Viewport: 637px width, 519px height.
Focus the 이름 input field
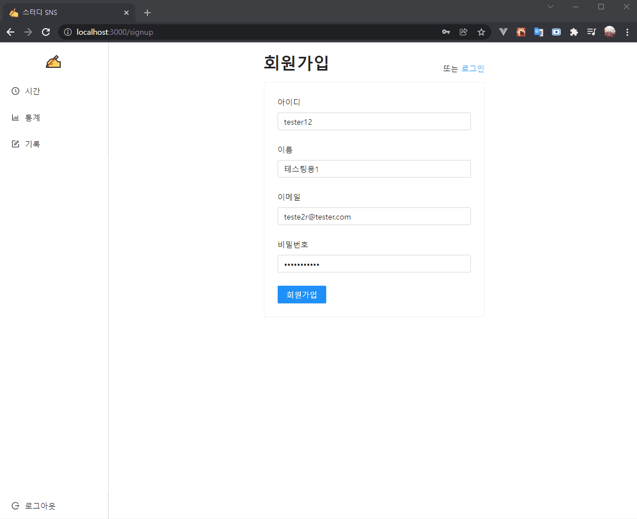374,169
